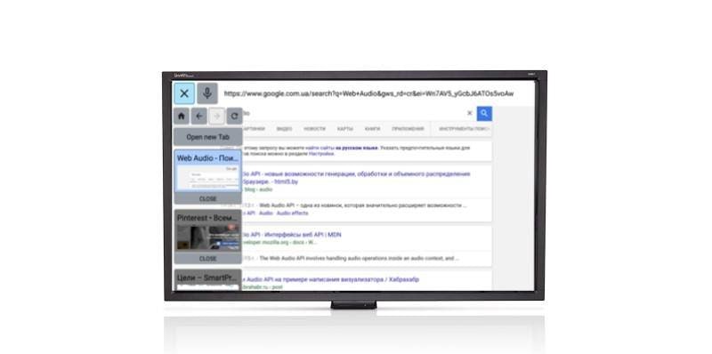Navigate back with the left arrow
The width and height of the screenshot is (712, 354).
point(198,117)
